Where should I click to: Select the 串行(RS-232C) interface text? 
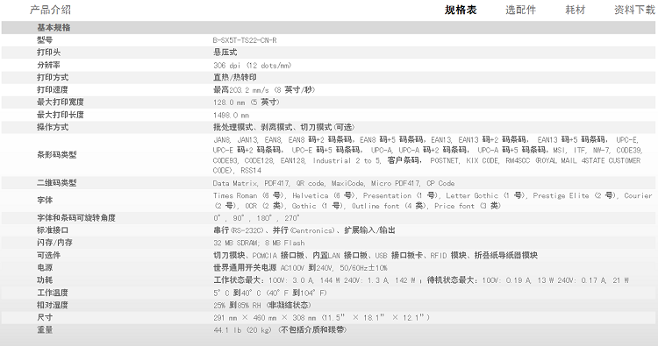tap(304, 230)
